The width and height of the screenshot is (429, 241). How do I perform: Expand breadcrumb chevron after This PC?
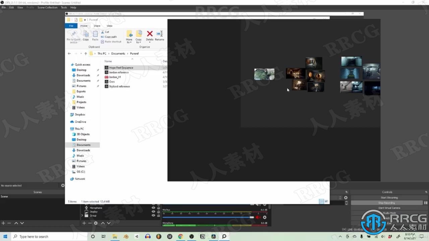click(x=109, y=54)
